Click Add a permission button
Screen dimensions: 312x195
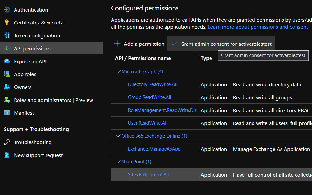pos(139,44)
